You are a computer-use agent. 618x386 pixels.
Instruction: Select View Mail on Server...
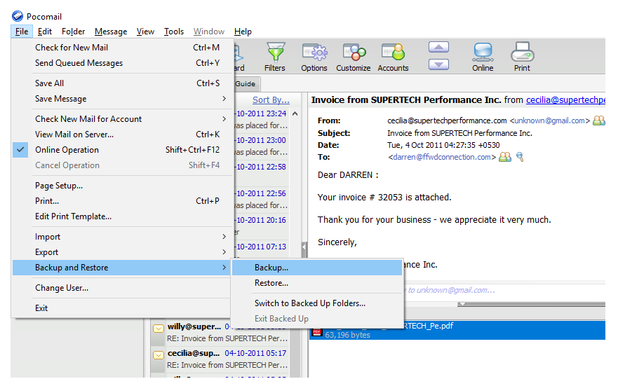click(x=123, y=135)
